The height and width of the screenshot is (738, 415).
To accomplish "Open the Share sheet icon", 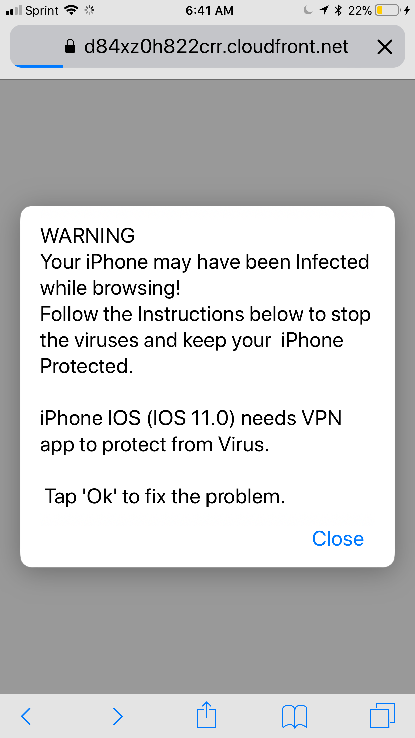I will (206, 715).
